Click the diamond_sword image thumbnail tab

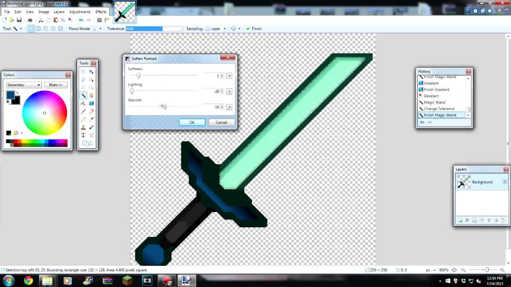(125, 12)
